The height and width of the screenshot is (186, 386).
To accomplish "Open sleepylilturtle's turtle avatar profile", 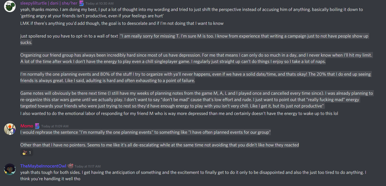I will point(10,6).
